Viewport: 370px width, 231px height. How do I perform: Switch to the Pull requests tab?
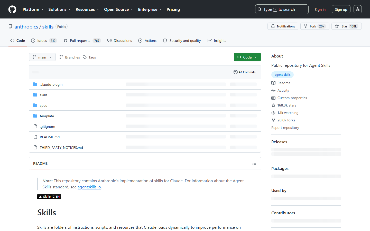(82, 41)
